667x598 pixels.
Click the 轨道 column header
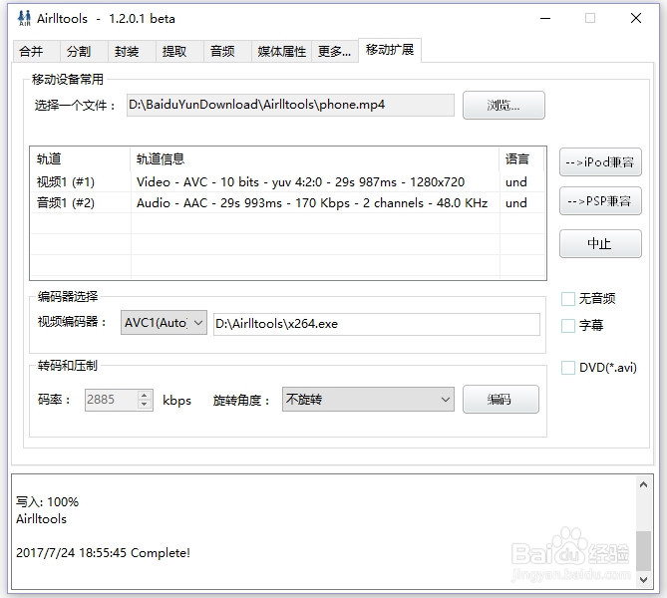click(x=80, y=159)
